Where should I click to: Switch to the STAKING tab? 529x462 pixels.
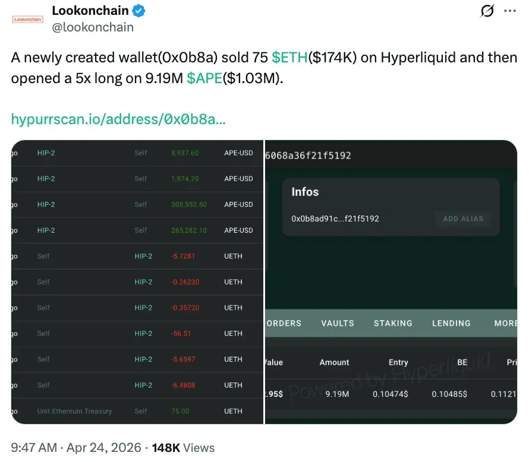coord(393,323)
